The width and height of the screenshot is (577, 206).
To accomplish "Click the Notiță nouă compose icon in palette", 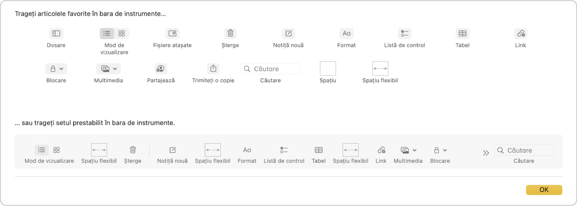I will pos(288,34).
